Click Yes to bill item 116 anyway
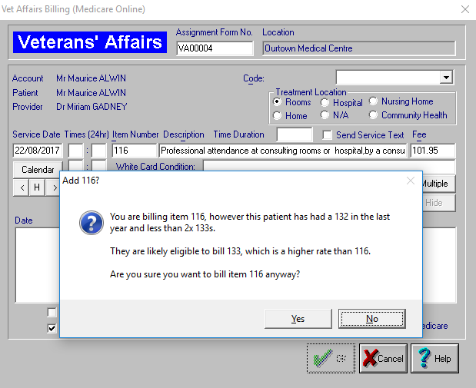Screen dimensions: 476x388 click(x=298, y=319)
